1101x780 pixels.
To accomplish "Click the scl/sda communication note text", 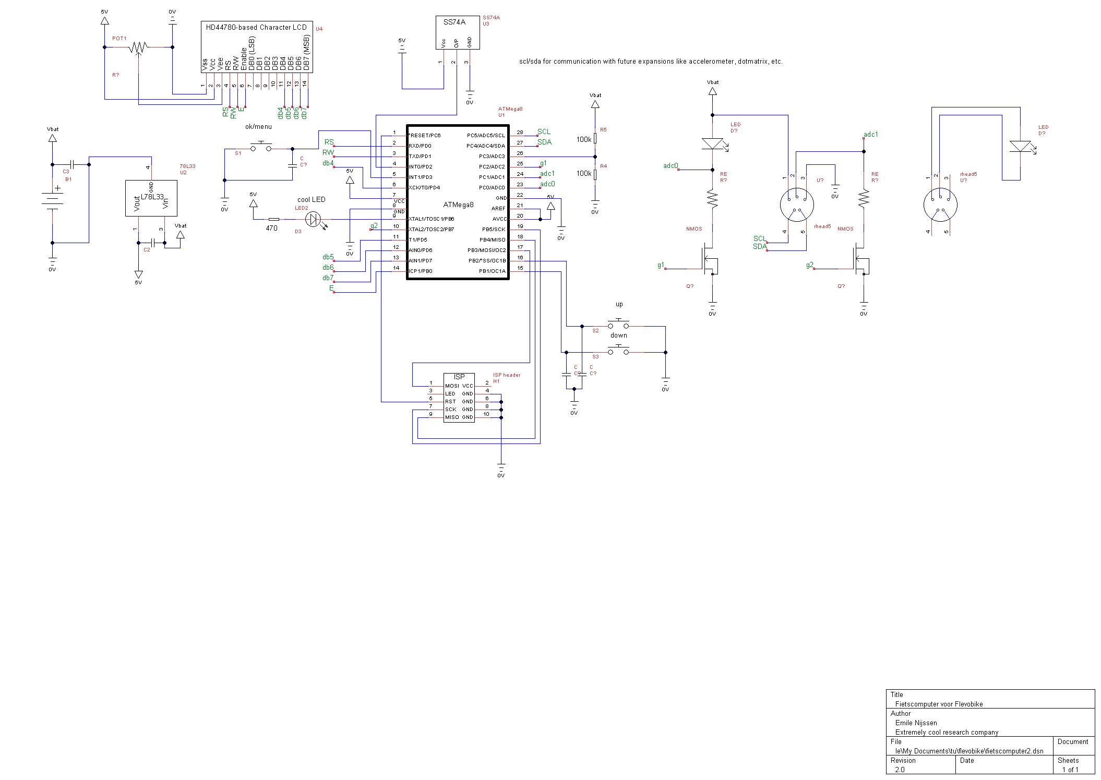I will (650, 62).
